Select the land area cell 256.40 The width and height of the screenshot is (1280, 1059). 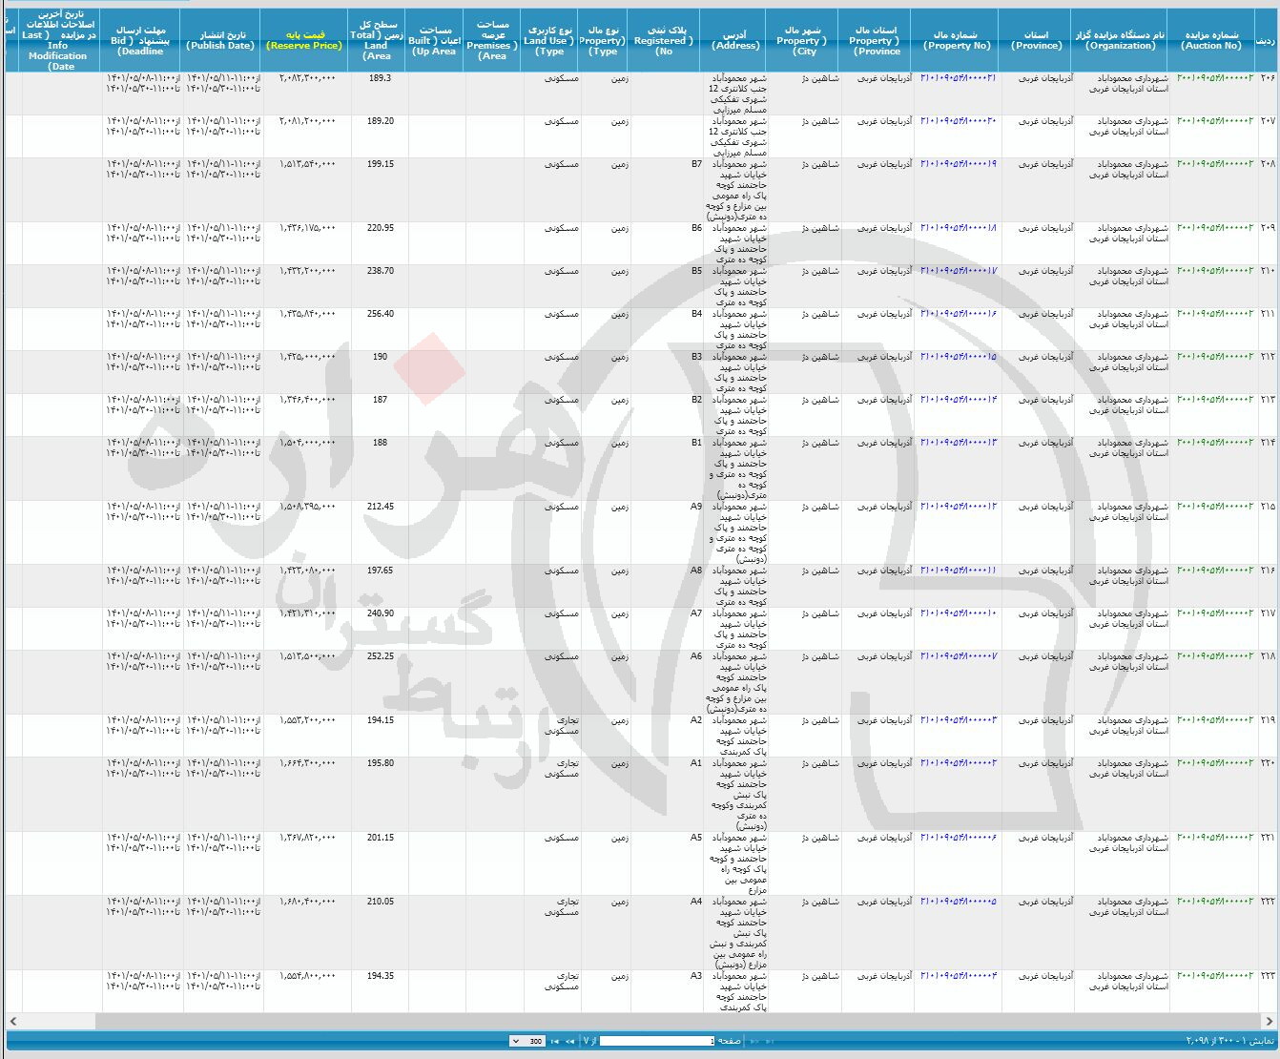380,314
